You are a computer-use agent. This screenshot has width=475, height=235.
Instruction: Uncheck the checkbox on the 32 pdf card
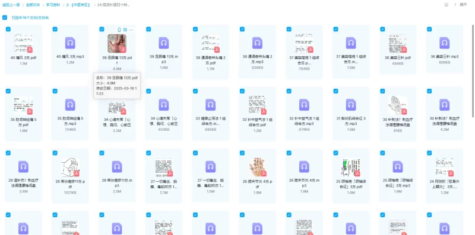tap(242, 91)
